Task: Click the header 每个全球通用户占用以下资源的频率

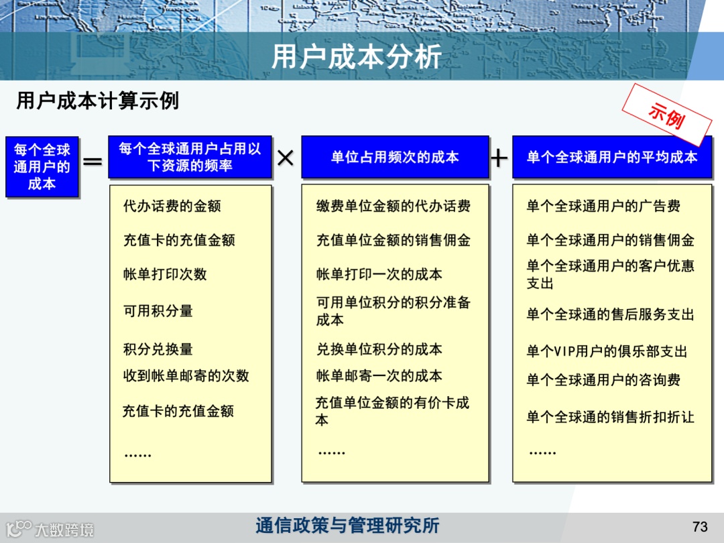Action: tap(190, 157)
